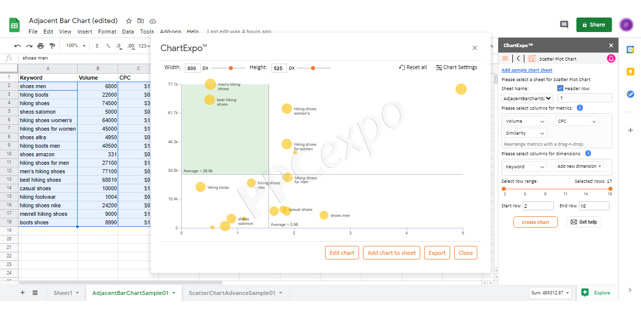
Task: Increase decimal places
Action: click(131, 46)
